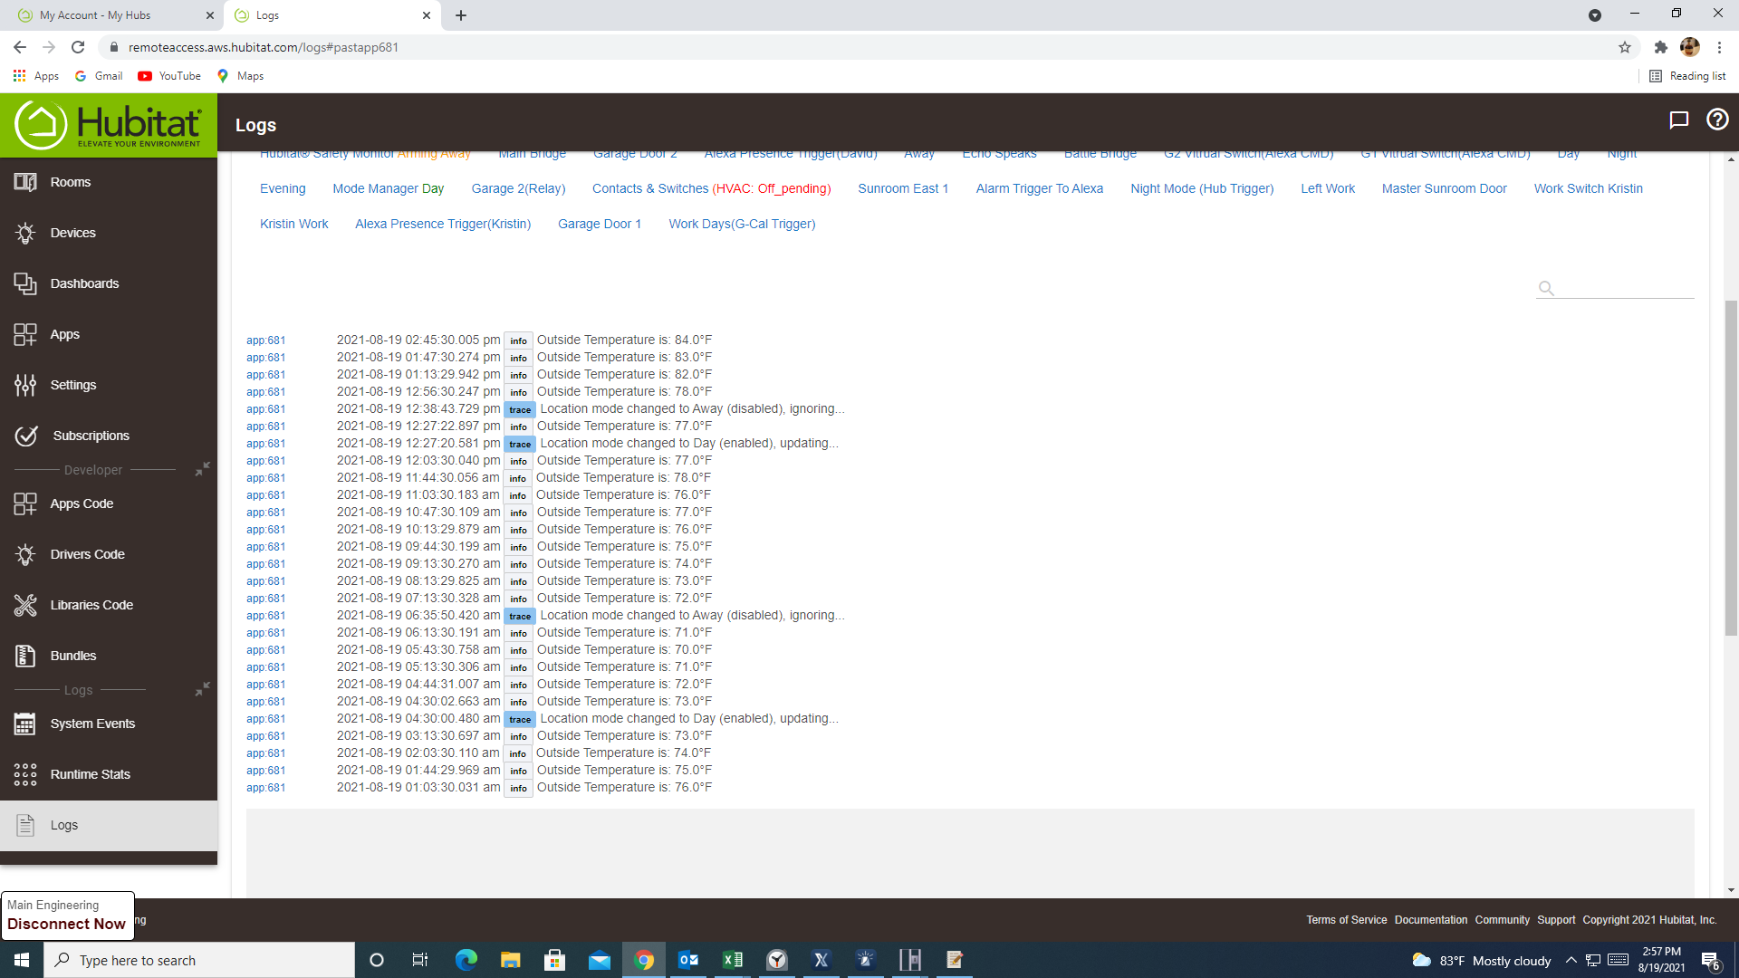Show hidden system tray icons
The width and height of the screenshot is (1739, 978).
click(x=1571, y=960)
